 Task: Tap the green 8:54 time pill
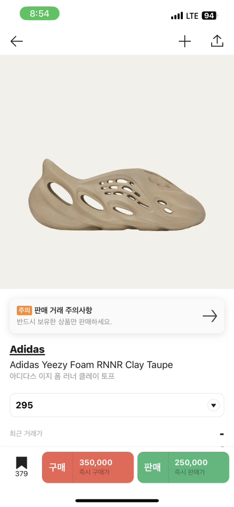pos(40,13)
